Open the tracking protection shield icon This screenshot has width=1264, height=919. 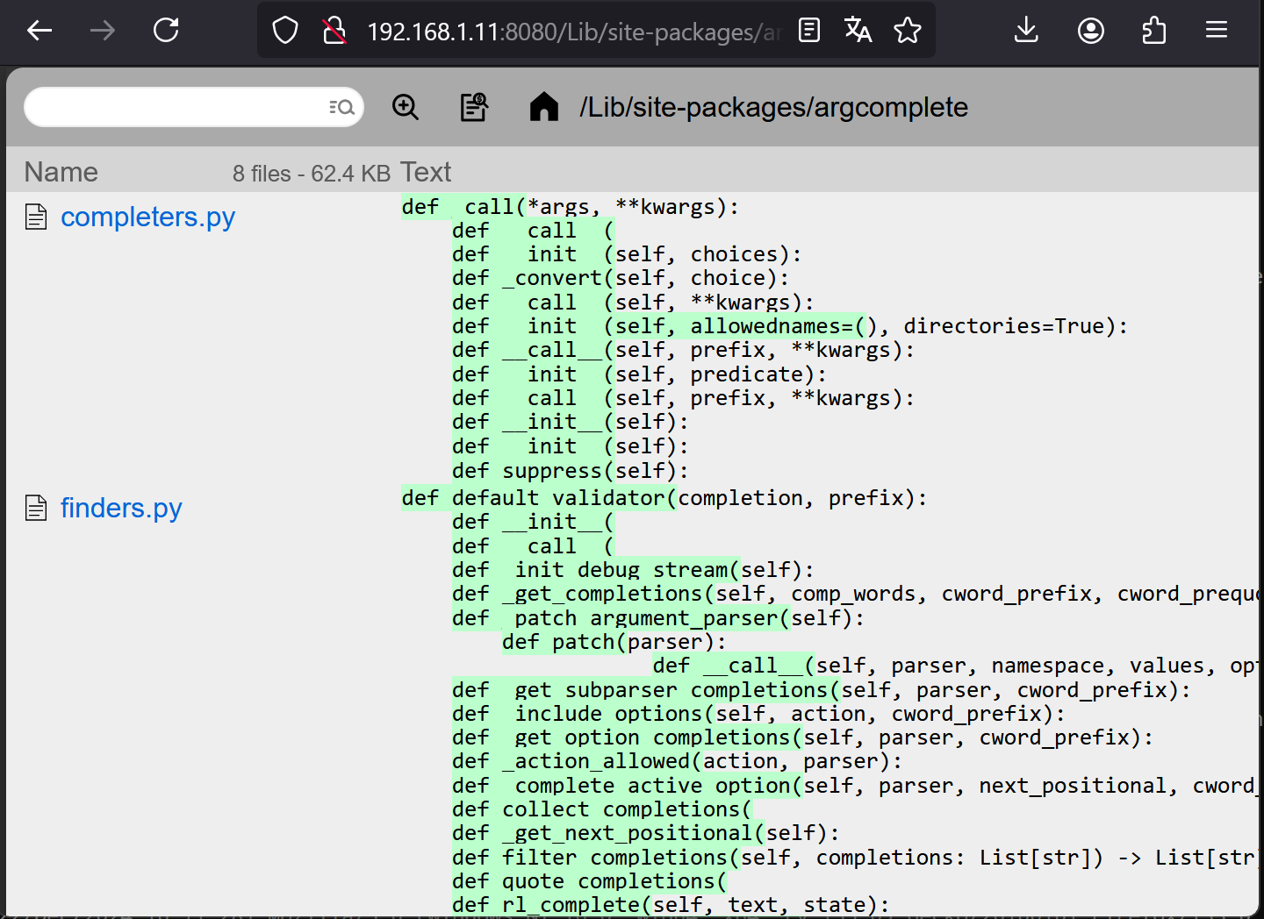click(285, 32)
